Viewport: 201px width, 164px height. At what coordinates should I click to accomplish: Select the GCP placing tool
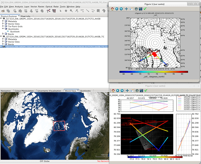[82, 11]
